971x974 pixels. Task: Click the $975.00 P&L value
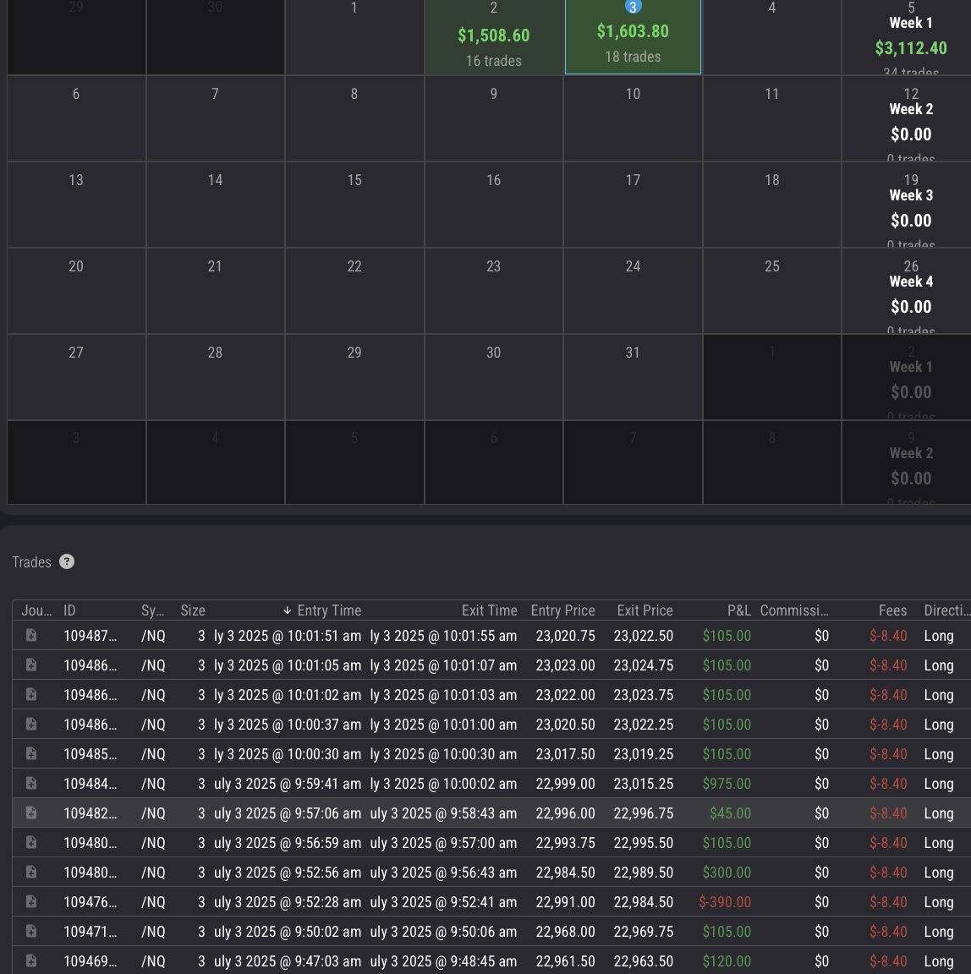(727, 783)
